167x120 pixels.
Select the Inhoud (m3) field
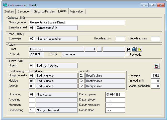coord(155,81)
